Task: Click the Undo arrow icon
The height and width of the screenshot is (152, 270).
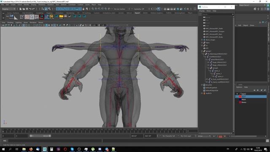Action: (30, 9)
